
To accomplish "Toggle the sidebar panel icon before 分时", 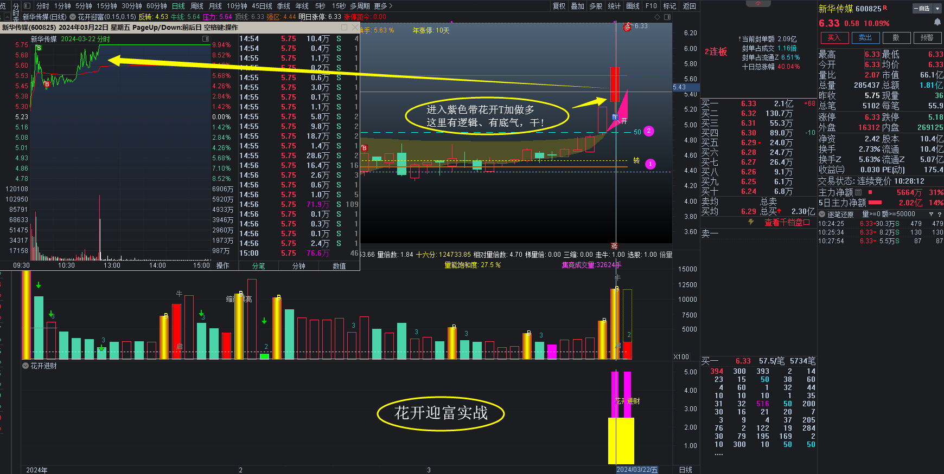I will point(28,6).
